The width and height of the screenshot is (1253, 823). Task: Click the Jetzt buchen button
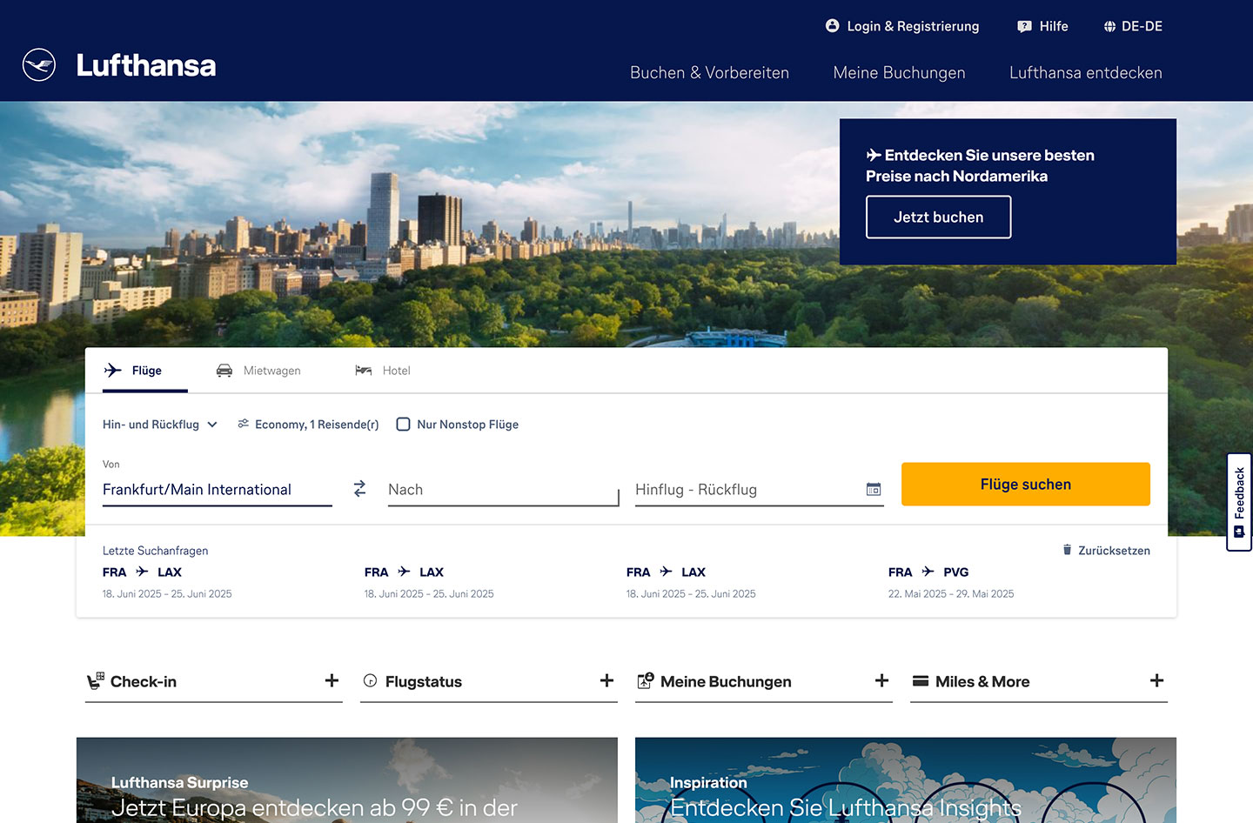pyautogui.click(x=938, y=217)
